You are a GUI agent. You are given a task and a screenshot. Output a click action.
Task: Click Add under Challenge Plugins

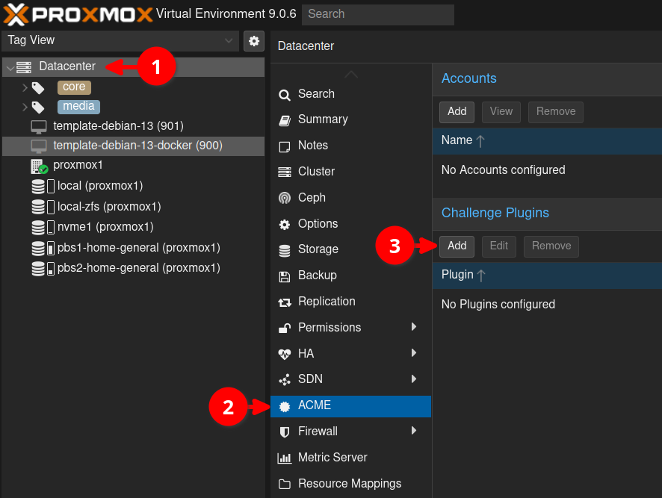(x=457, y=246)
